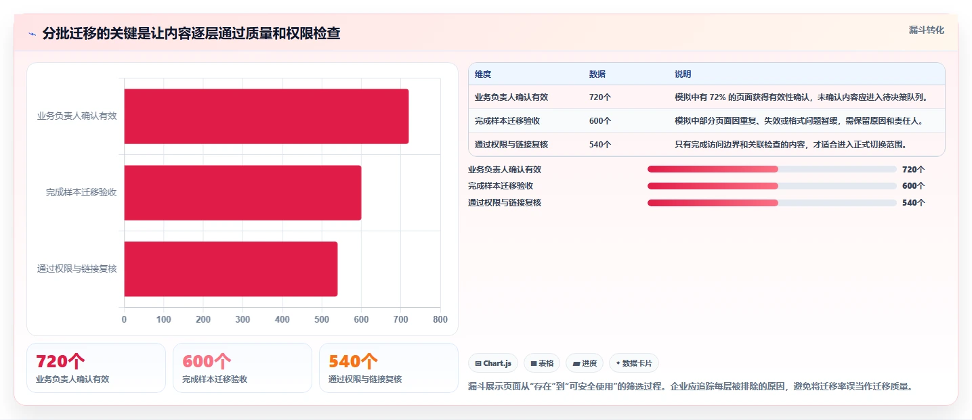
Task: Click the 表格 chip icon
Action: 534,363
